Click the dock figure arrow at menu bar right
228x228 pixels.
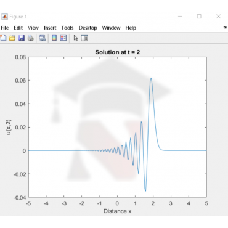[225, 28]
